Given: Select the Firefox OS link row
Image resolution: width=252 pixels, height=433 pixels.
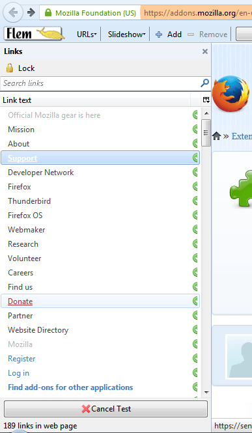Looking at the screenshot, I should [100, 216].
